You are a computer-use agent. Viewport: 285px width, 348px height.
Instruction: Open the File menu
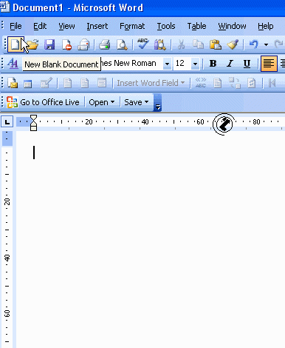pos(16,26)
